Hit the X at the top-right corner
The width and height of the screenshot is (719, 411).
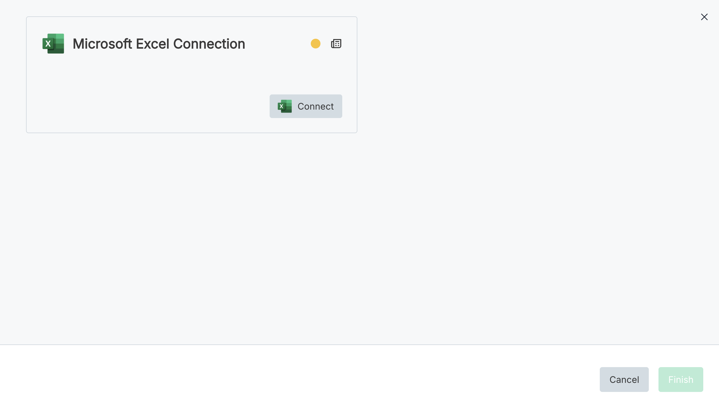click(x=704, y=17)
